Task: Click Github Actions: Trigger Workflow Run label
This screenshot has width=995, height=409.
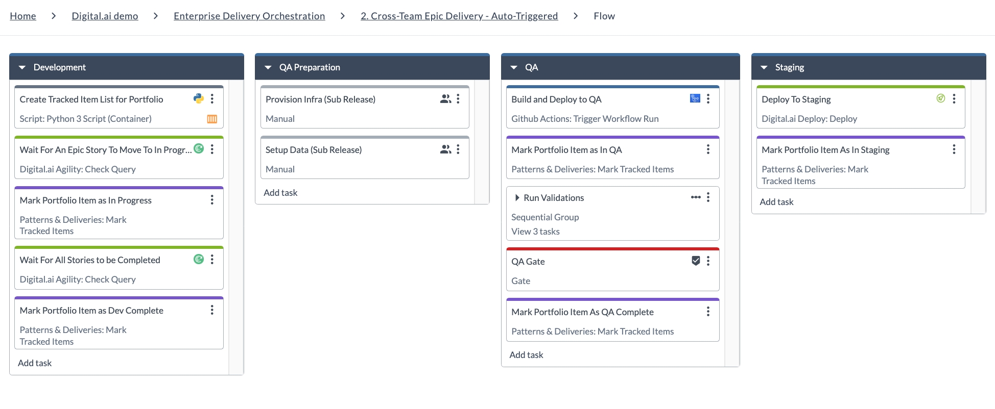Action: click(585, 119)
